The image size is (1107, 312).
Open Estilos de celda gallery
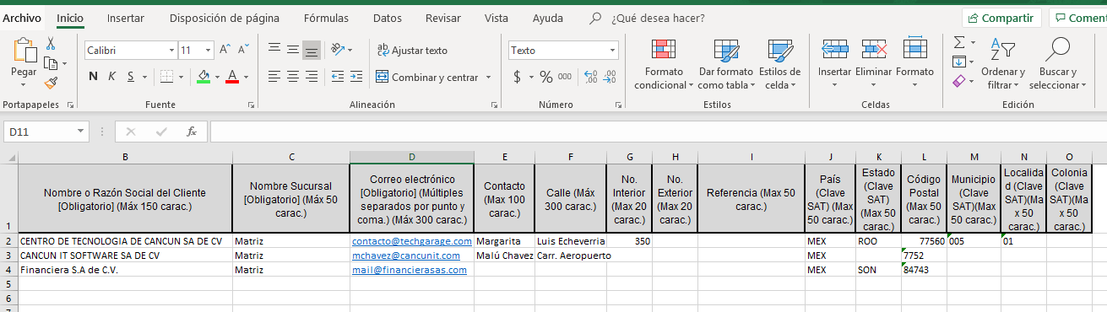(x=779, y=64)
